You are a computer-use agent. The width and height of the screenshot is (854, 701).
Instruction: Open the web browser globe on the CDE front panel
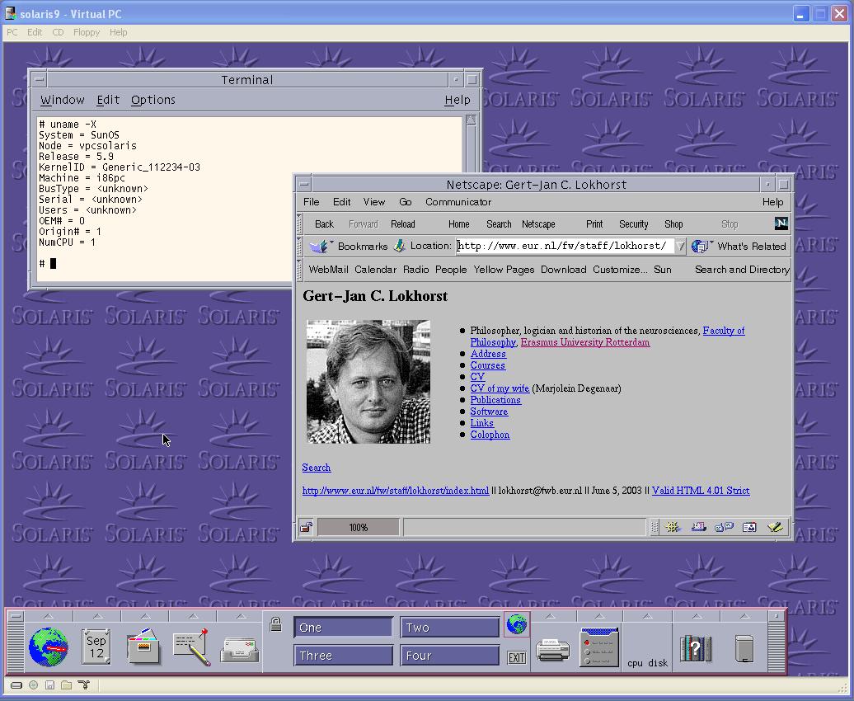(49, 647)
